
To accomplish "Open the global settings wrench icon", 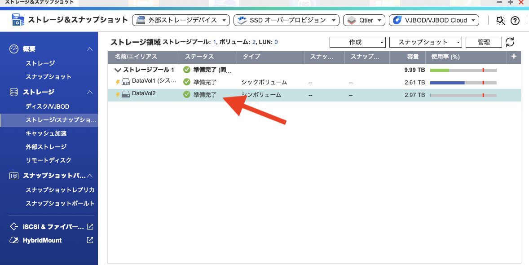I will coord(501,21).
